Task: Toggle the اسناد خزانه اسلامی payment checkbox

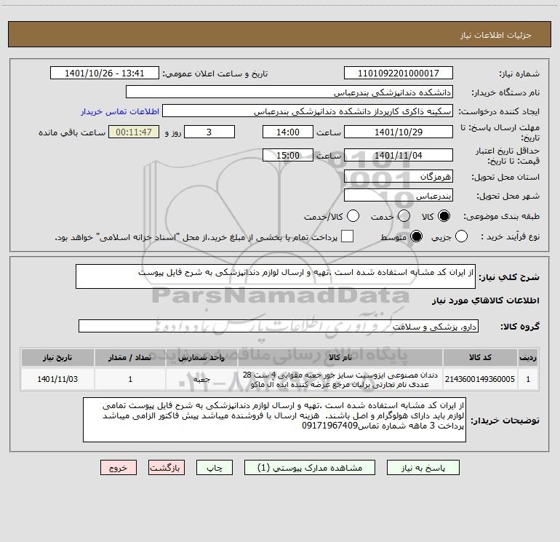Action: (347, 236)
